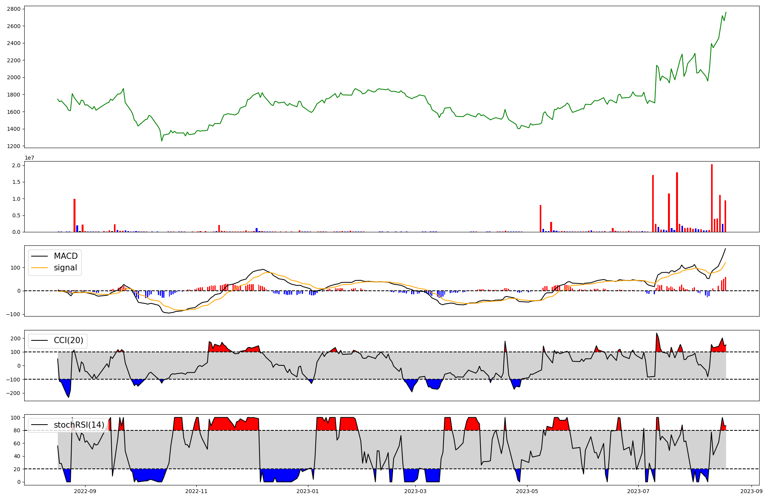This screenshot has width=770, height=500.
Task: Click the stochRSI(14) legend entry
Action: (x=79, y=425)
